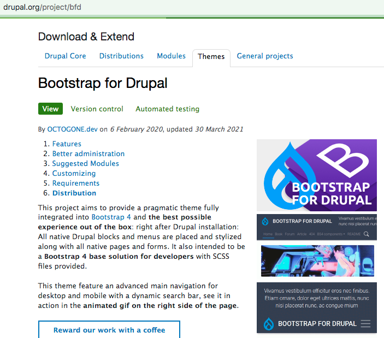Open the animated theme preview screenshot
The height and width of the screenshot is (338, 384).
point(317,274)
